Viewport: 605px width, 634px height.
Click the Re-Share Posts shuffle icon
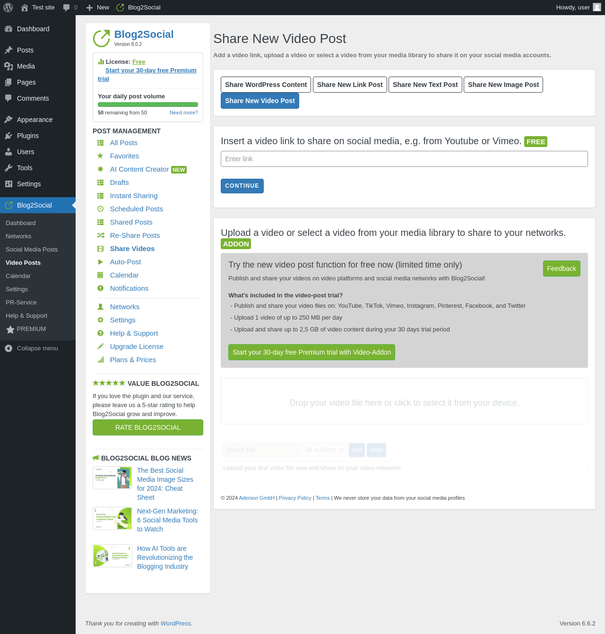[x=101, y=235]
